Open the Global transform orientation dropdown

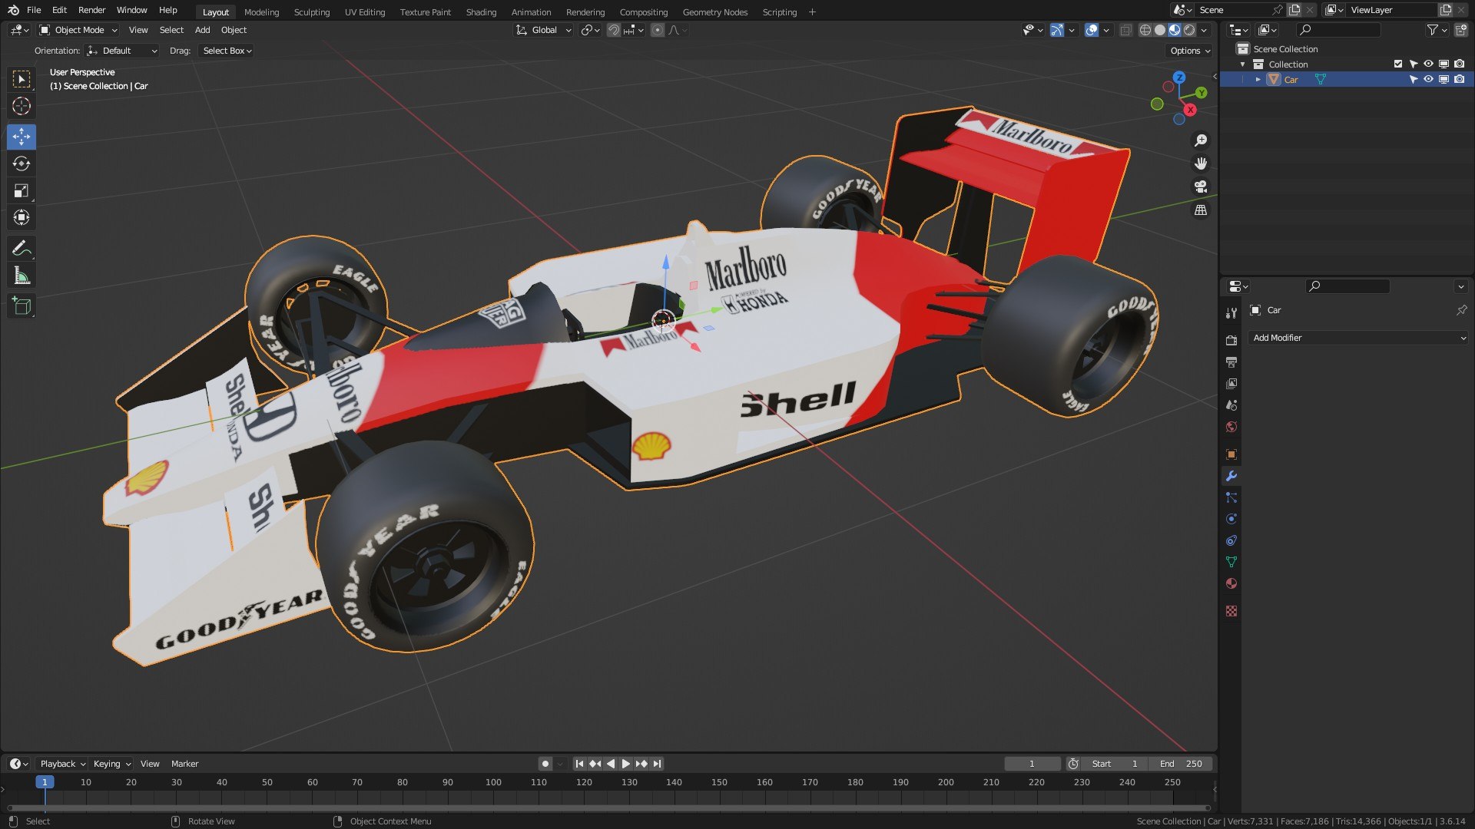click(x=544, y=30)
